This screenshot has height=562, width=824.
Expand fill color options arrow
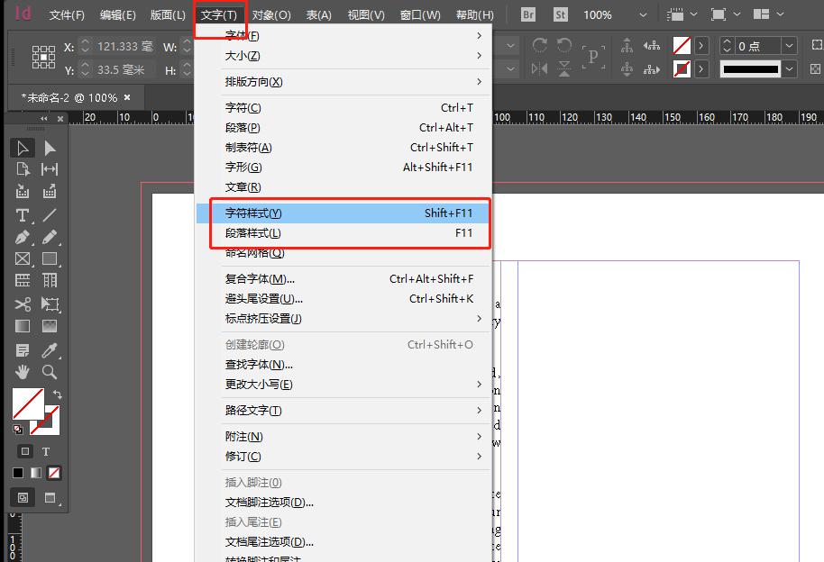coord(701,46)
